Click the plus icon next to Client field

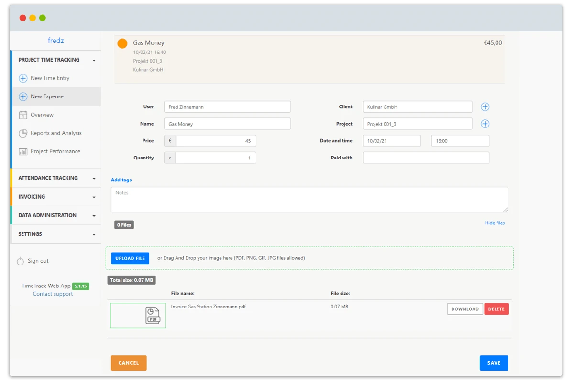[x=485, y=106]
